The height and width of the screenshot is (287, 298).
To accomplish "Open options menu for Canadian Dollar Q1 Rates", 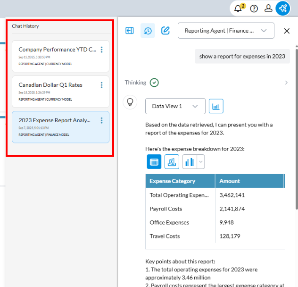I will coord(102,85).
